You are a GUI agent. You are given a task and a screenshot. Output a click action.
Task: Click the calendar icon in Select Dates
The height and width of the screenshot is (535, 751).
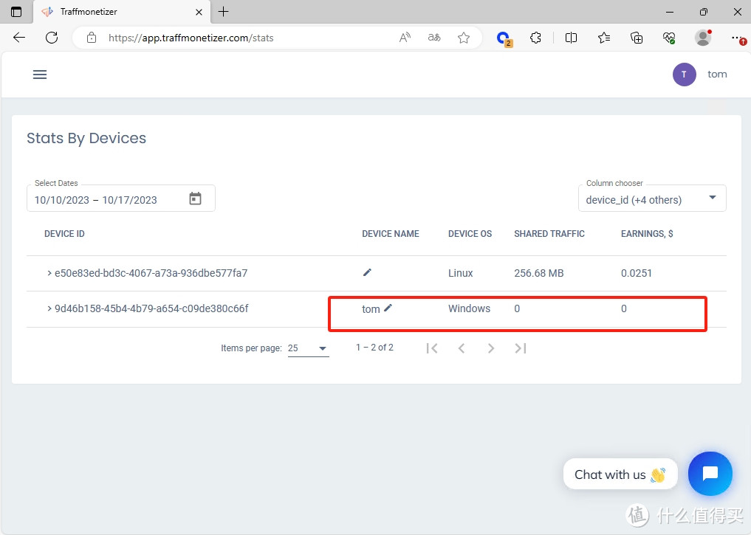coord(195,199)
